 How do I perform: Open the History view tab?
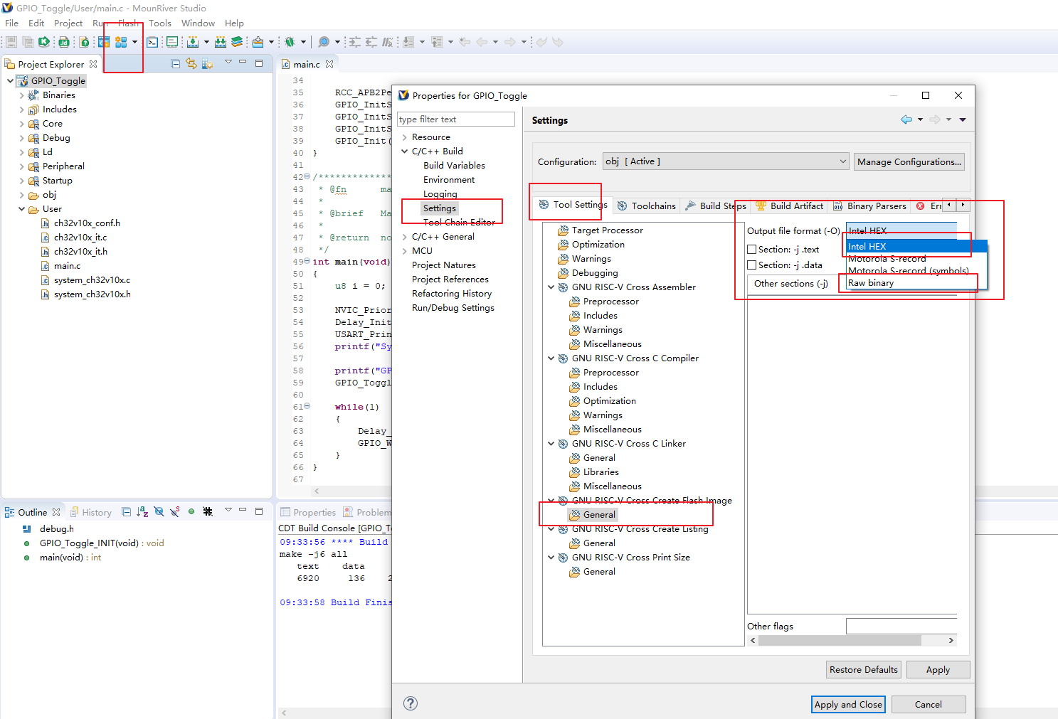[91, 512]
